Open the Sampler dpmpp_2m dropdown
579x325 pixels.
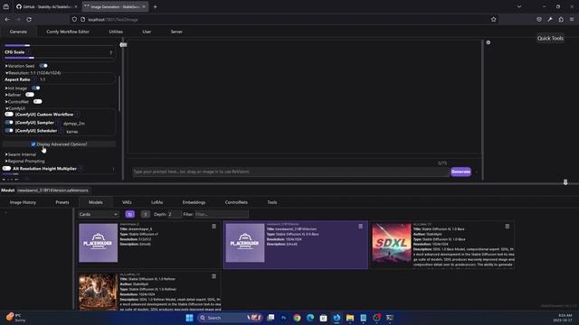click(74, 124)
